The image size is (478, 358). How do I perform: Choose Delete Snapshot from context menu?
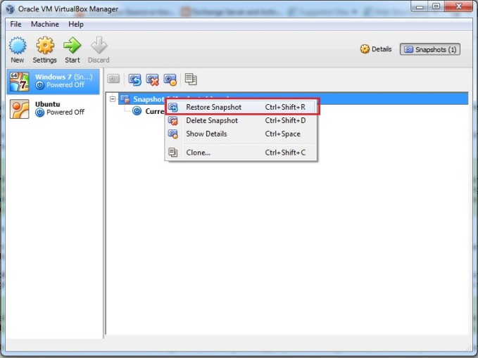pyautogui.click(x=241, y=121)
